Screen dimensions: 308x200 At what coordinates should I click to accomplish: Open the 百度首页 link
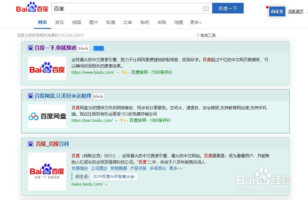point(296,12)
